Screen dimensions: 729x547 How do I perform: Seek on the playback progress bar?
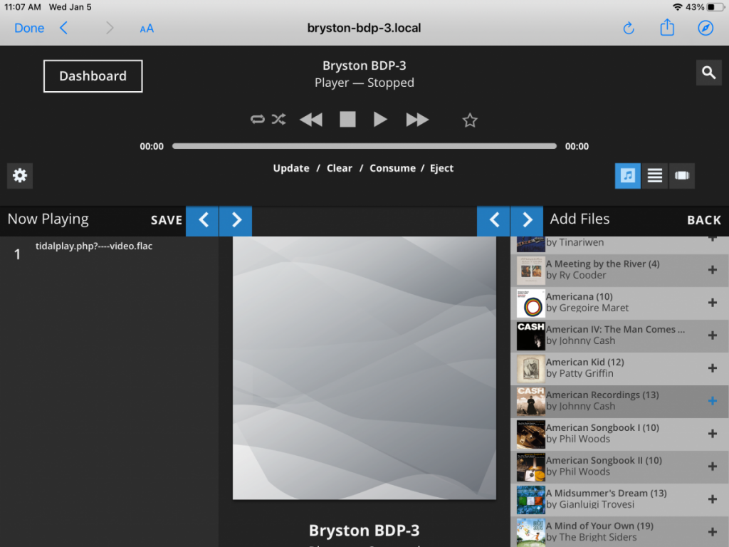coord(364,146)
